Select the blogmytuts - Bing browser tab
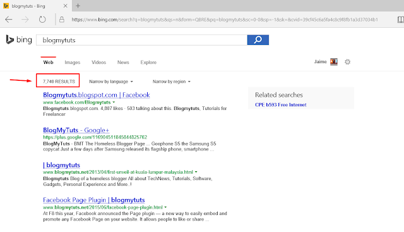This screenshot has width=404, height=232. 36,6
